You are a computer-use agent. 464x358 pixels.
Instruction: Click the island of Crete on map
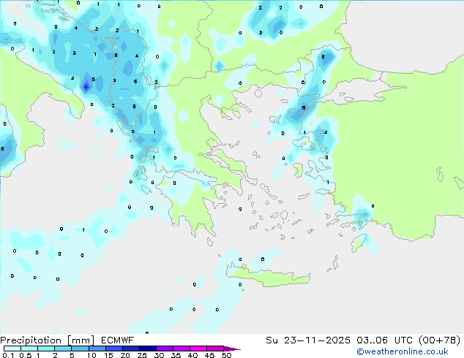click(x=269, y=278)
